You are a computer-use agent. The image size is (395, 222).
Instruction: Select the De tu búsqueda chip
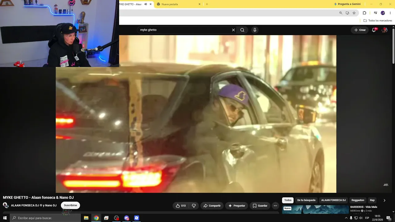306,200
